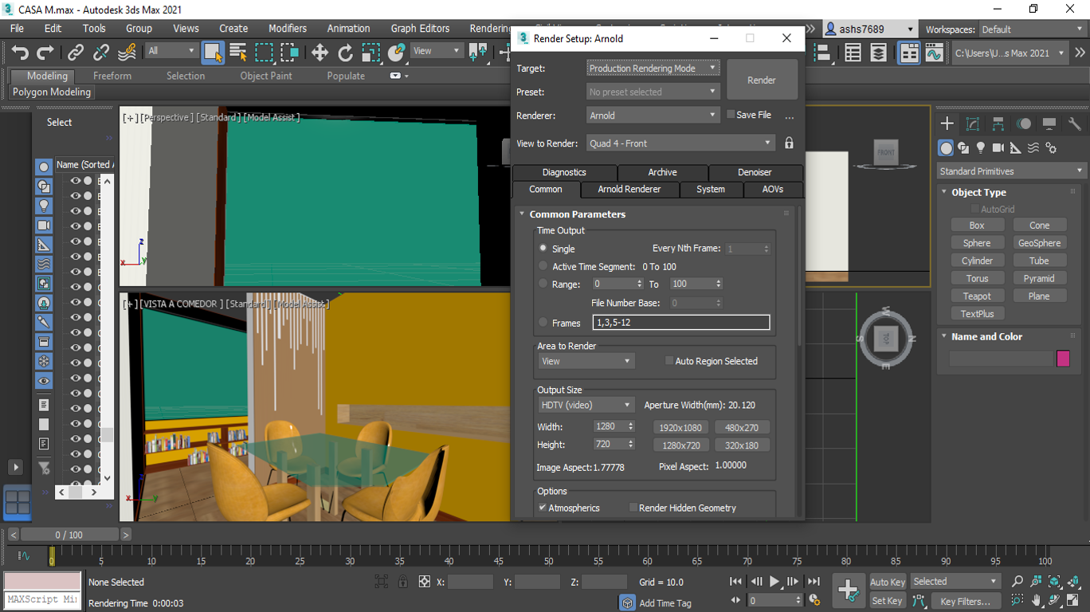1090x612 pixels.
Task: Open the Graph Editors menu
Action: 420,28
